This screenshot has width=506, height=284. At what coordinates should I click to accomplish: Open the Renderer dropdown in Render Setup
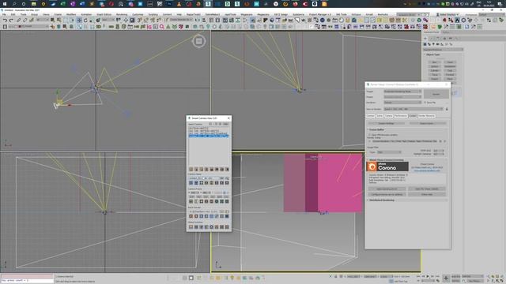pos(402,103)
